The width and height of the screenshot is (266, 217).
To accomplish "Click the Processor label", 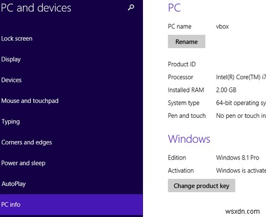I will [x=181, y=77].
